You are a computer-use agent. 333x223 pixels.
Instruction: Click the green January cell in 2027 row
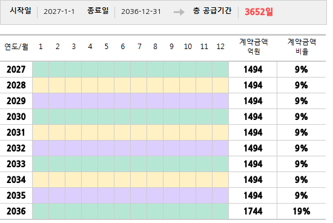[x=41, y=70]
